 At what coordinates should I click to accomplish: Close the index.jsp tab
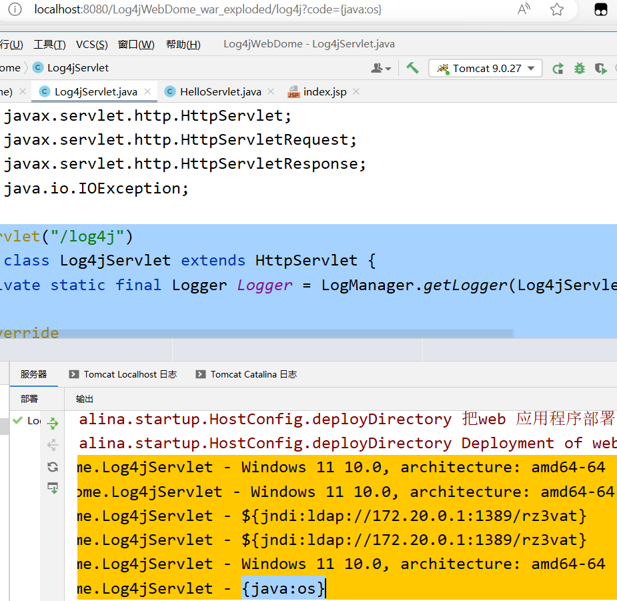pos(356,91)
